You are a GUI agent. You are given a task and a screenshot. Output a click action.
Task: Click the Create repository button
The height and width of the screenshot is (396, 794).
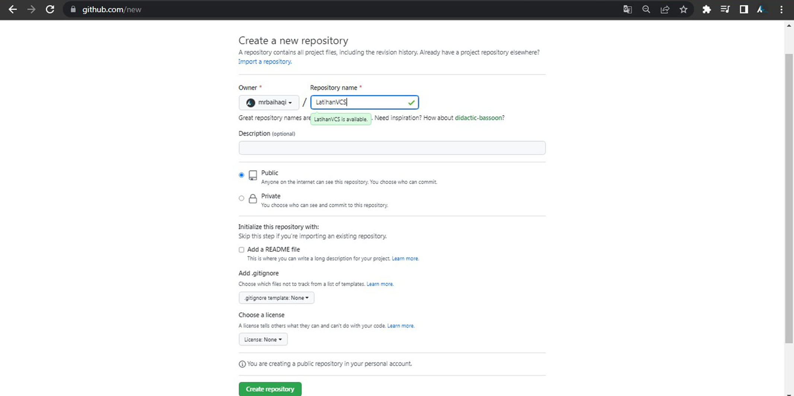[270, 389]
